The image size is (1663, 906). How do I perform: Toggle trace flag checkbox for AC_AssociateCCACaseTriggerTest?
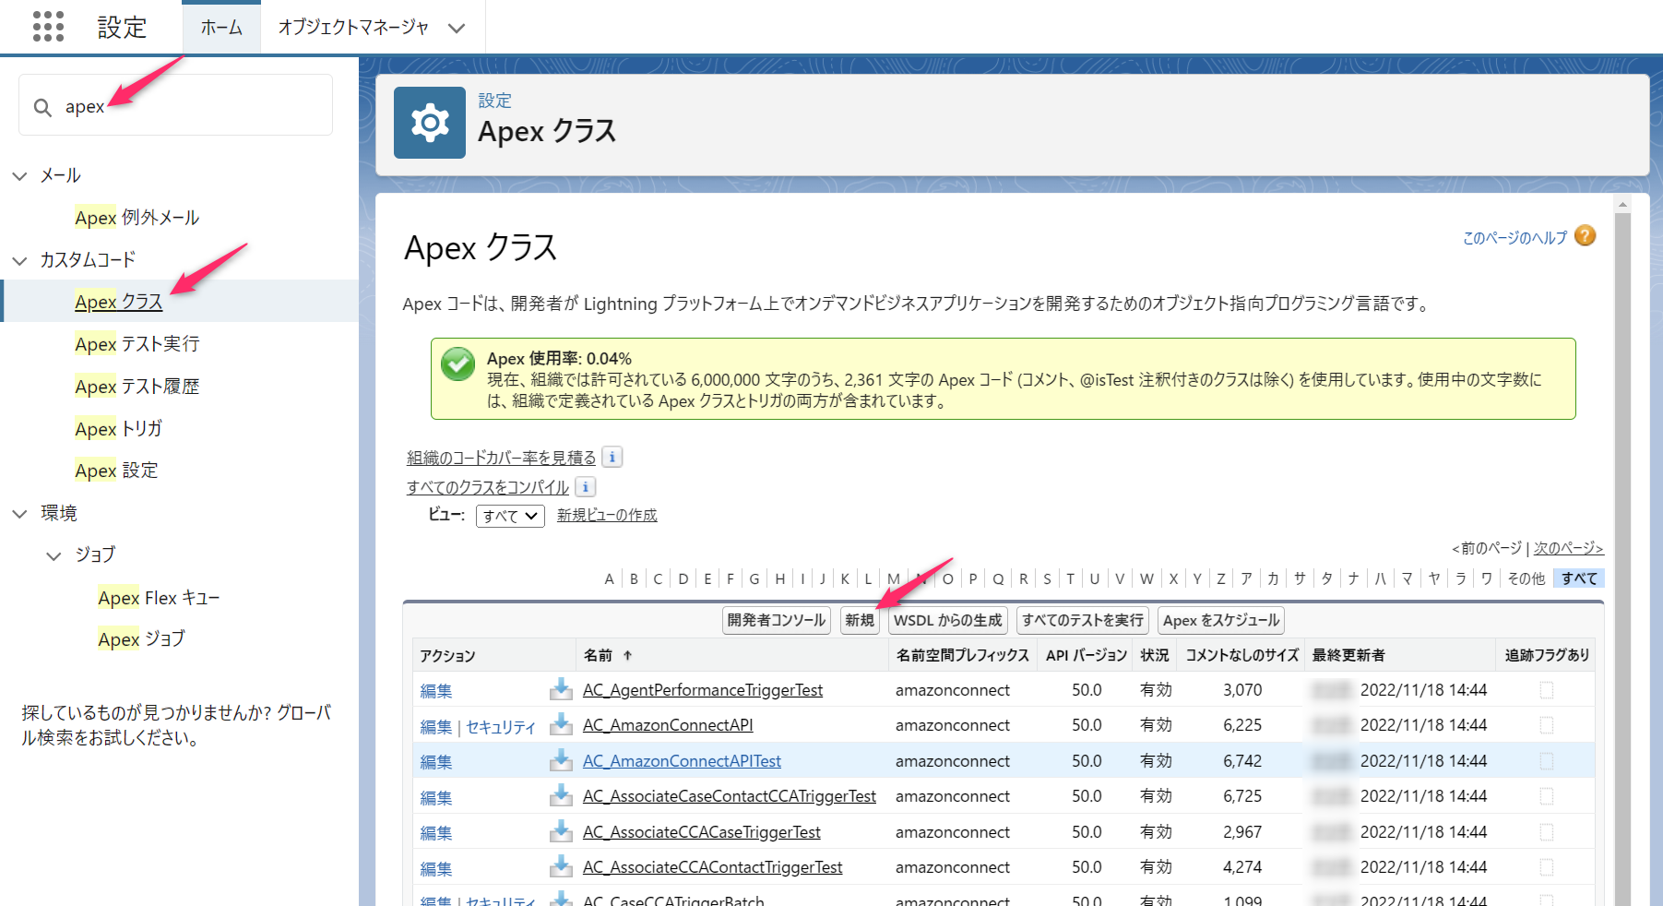point(1547,832)
